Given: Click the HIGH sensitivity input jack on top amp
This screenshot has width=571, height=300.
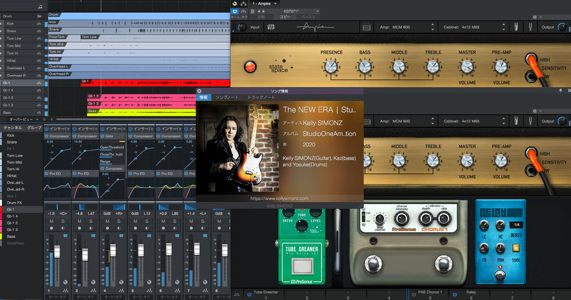Looking at the screenshot, I should click(532, 60).
